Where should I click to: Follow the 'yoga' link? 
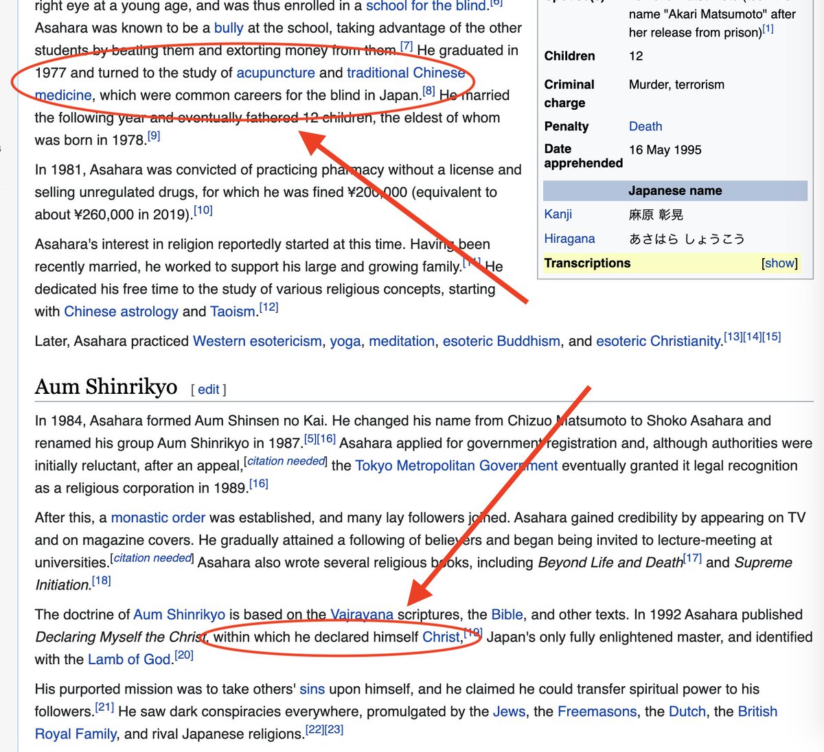(x=345, y=341)
